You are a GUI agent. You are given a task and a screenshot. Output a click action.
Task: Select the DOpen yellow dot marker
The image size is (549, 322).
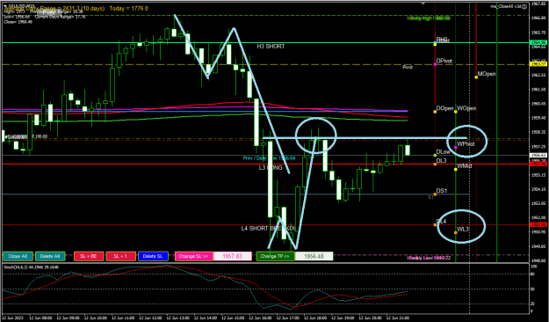(435, 112)
